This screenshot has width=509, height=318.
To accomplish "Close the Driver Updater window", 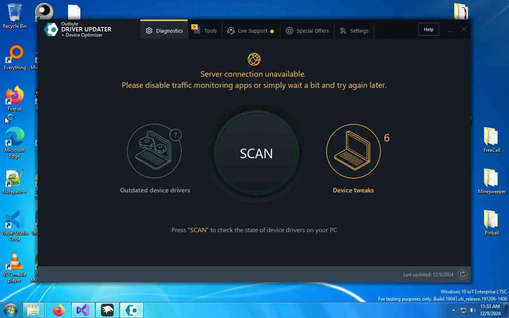I will point(464,29).
